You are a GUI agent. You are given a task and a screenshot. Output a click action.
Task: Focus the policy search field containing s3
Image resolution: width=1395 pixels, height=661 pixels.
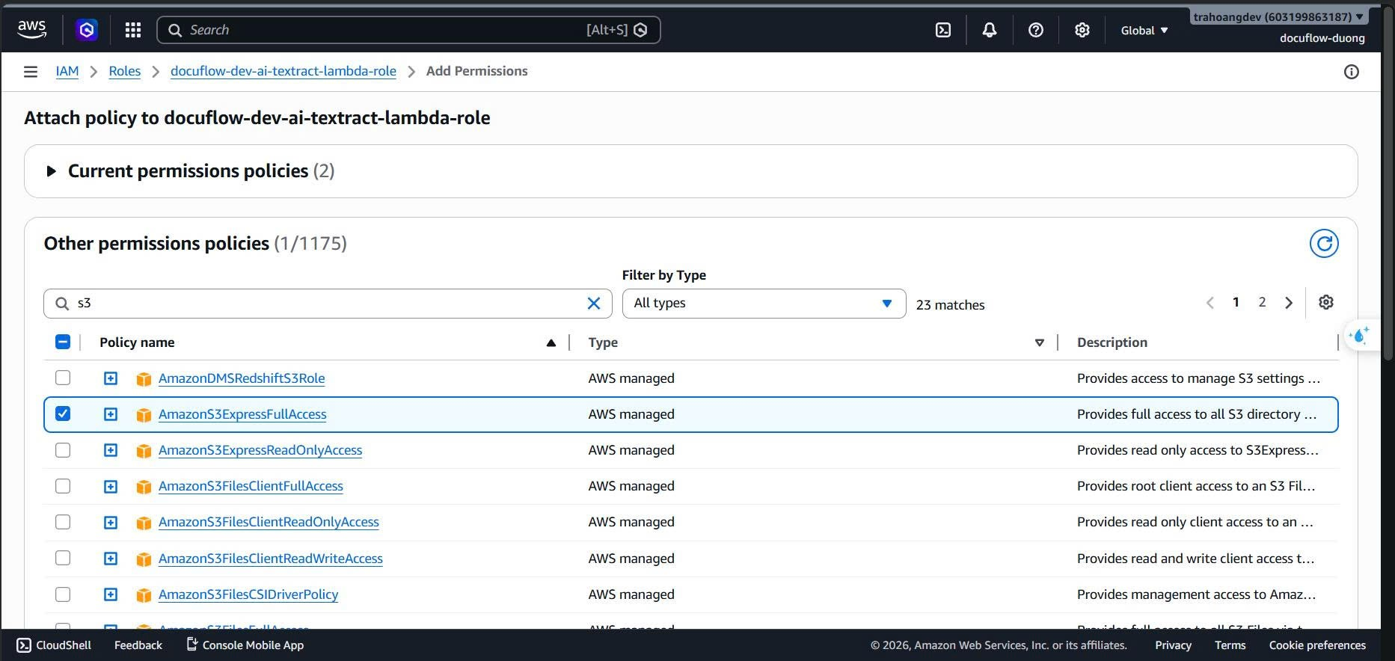coord(328,304)
